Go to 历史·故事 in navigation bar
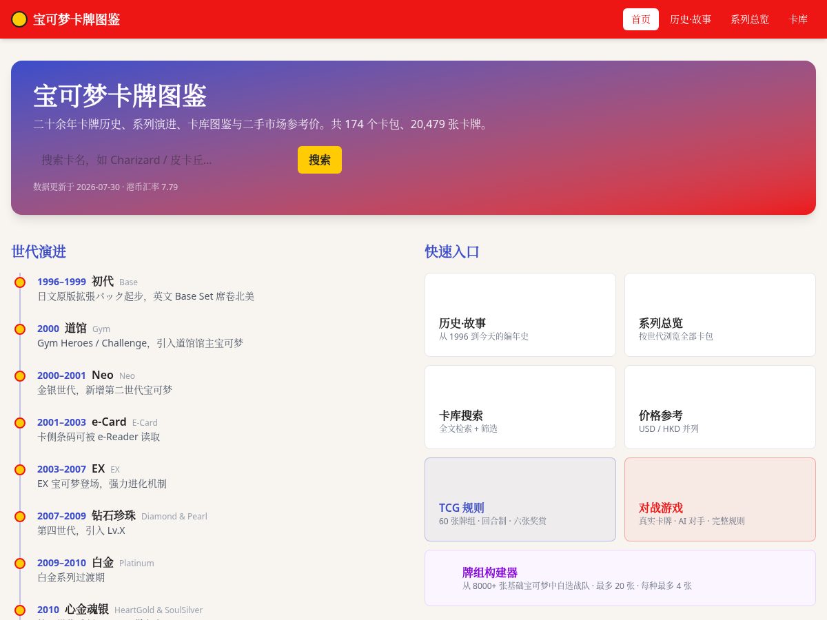Screen dimensions: 827x620 tap(691, 19)
